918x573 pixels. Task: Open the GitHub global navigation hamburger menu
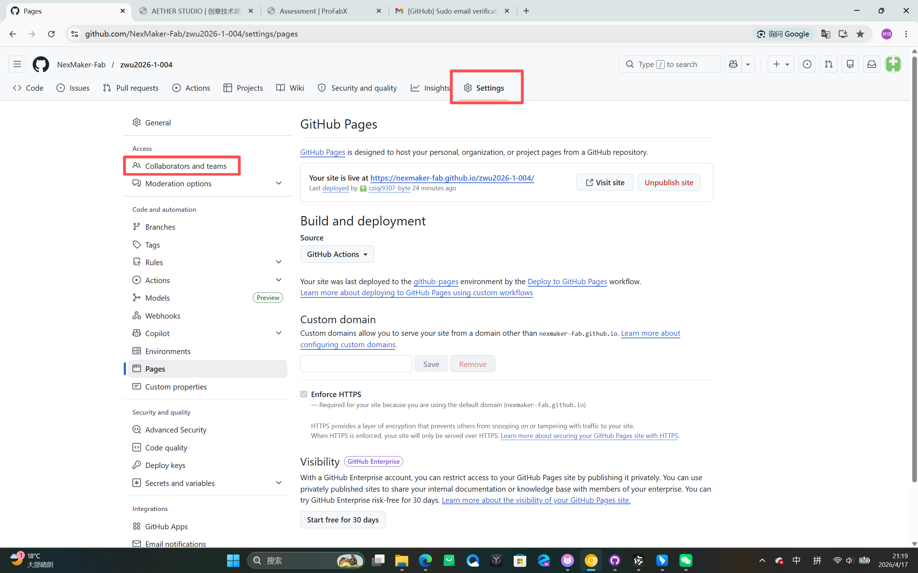(17, 65)
